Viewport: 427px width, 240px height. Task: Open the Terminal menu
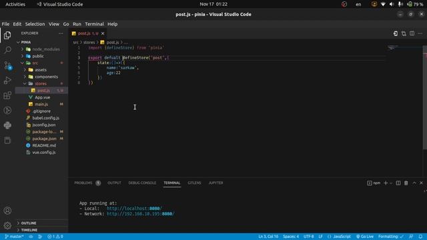pos(94,24)
